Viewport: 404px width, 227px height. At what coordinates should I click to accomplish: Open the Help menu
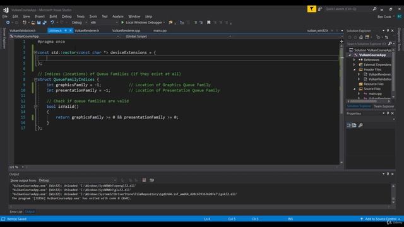[x=149, y=16]
